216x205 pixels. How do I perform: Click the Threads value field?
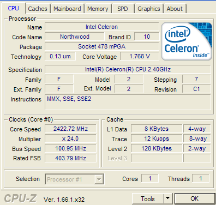point(201,178)
